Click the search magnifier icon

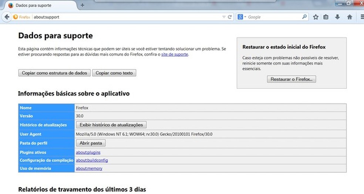304,17
